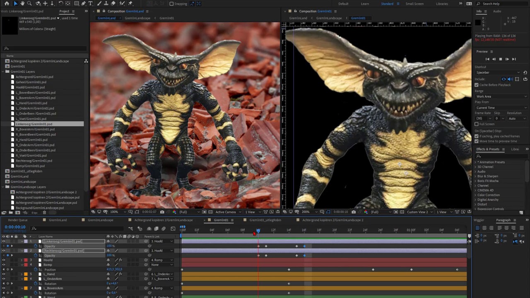Hide the Hoofd layer with its eye icon
Screen dimensions: 530x298
[x=4, y=260]
